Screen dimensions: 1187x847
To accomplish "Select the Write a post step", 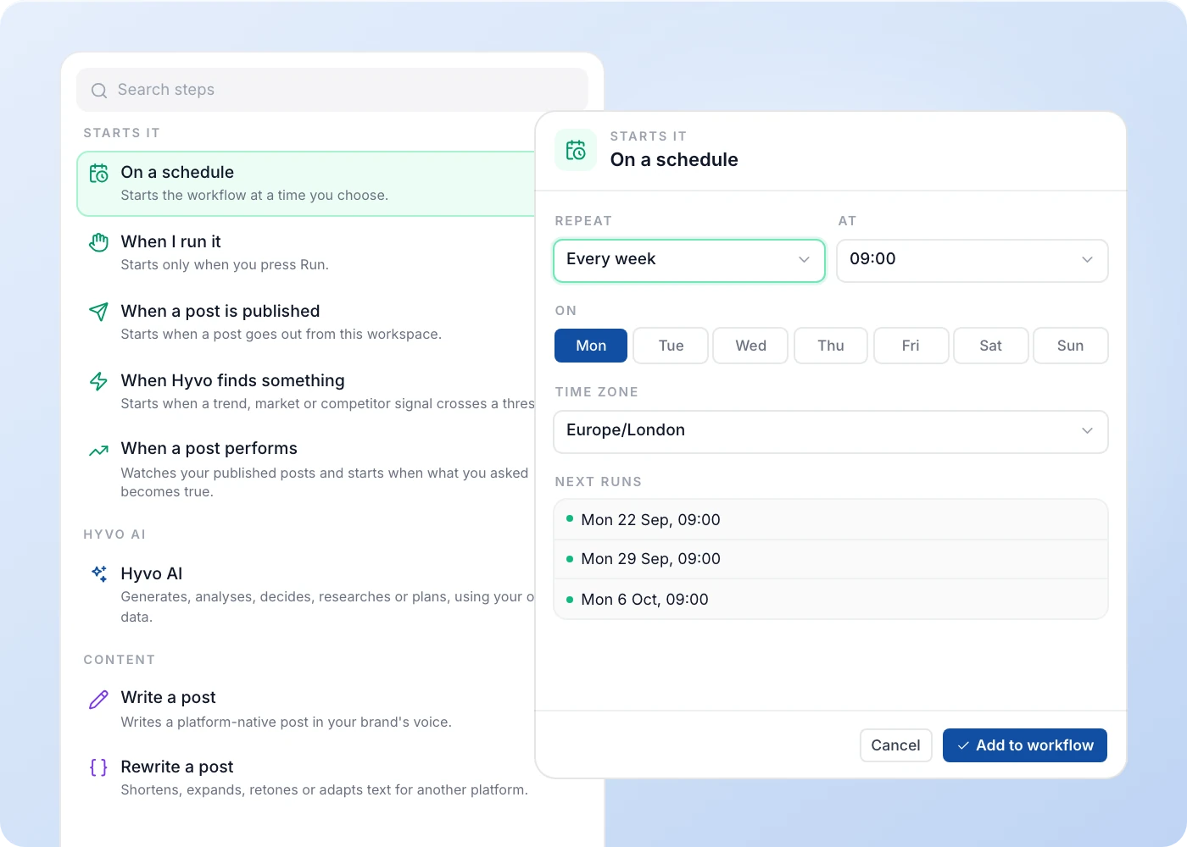I will click(306, 710).
